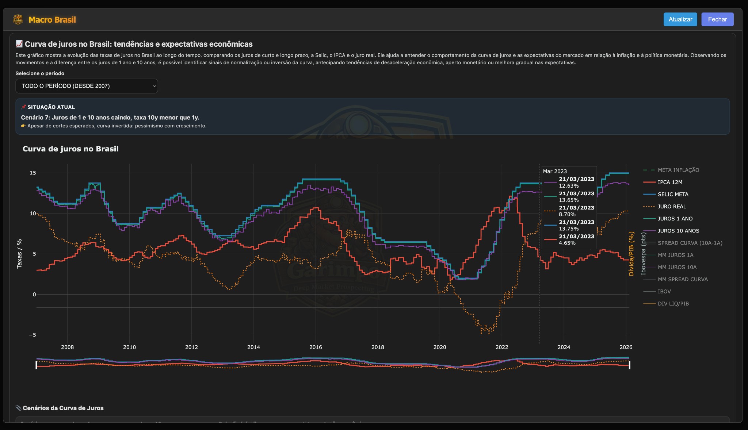Click the Fechar button
Viewport: 748px width, 430px height.
point(717,19)
